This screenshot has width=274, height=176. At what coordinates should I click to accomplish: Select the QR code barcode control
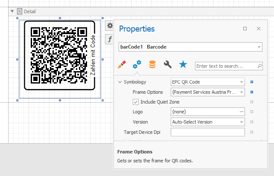coord(59,55)
